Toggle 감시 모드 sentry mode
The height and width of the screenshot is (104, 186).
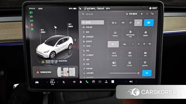[x=130, y=64]
